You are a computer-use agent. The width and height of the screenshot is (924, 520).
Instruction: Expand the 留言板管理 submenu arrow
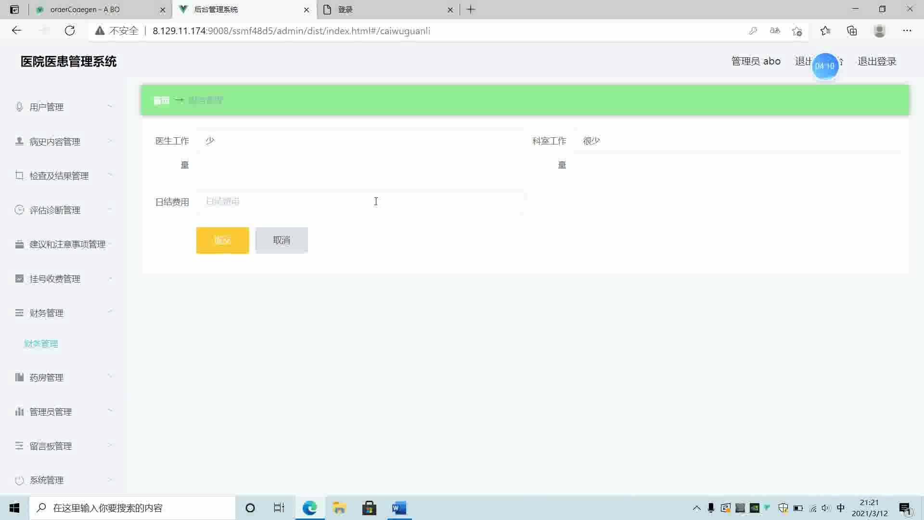110,445
